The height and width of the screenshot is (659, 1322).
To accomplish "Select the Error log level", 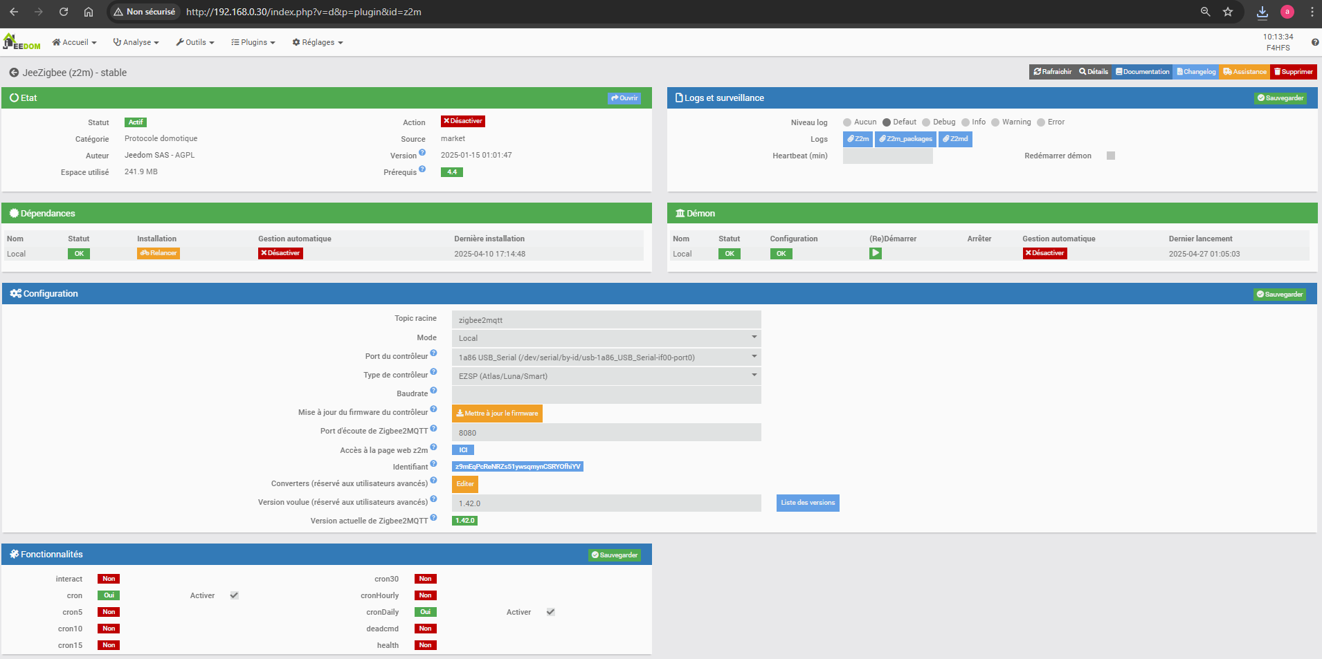I will pos(1041,122).
